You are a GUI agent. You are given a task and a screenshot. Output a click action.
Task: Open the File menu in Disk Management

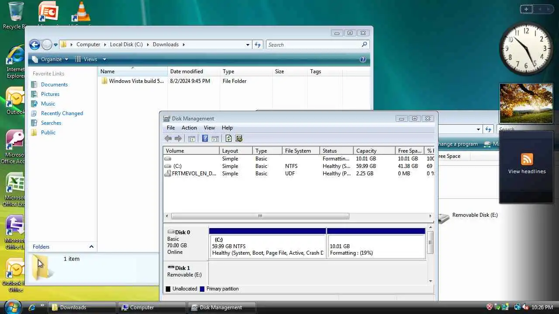click(171, 128)
